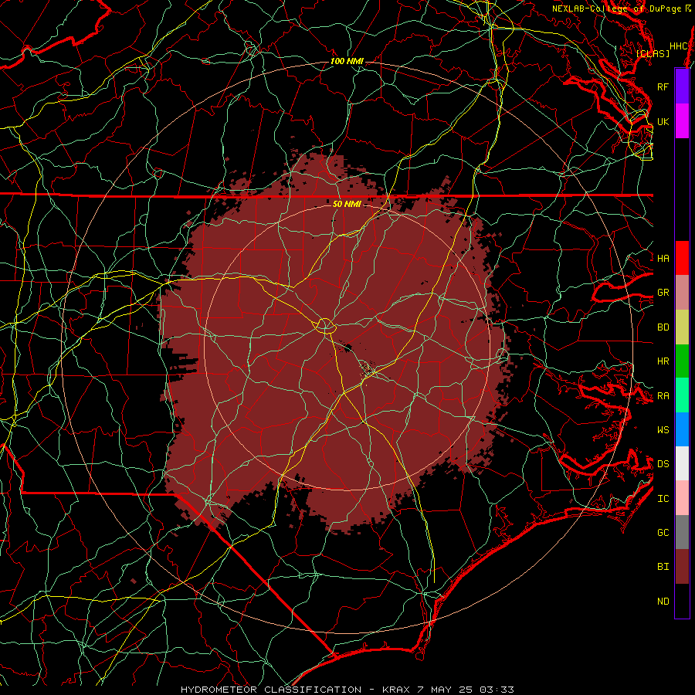Click the 'DS' legend label

pyautogui.click(x=663, y=463)
